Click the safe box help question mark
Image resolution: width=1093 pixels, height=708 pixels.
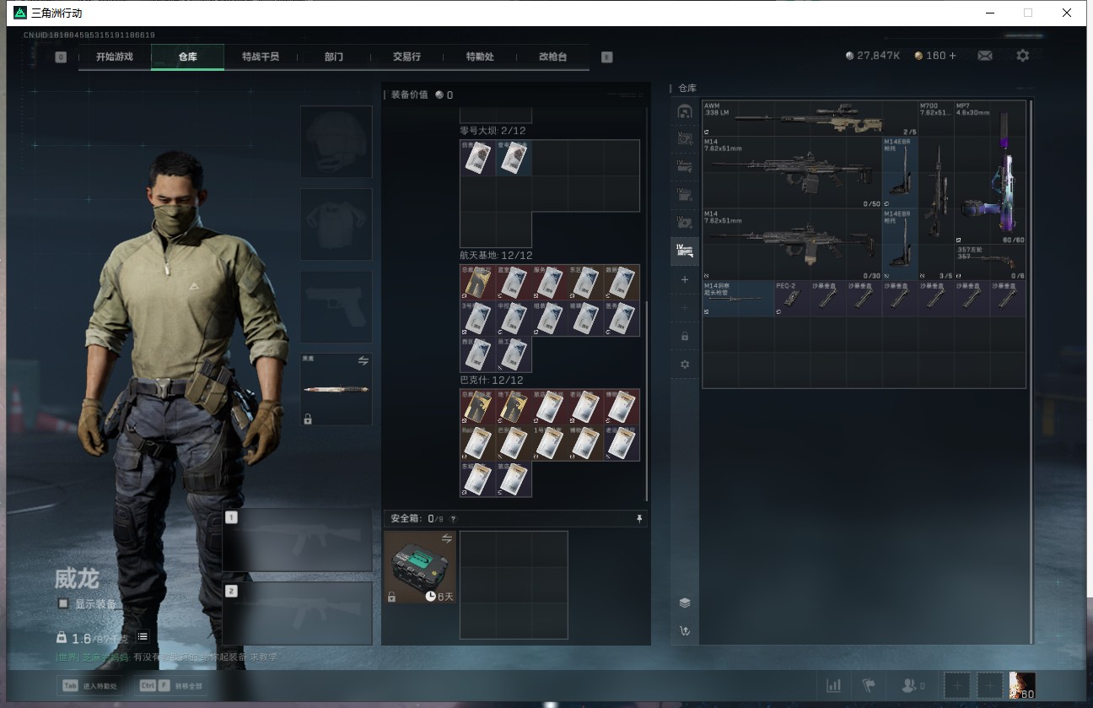pyautogui.click(x=453, y=519)
